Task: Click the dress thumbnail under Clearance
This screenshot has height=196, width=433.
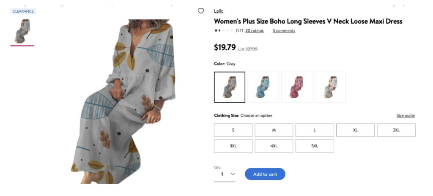Action: [x=22, y=30]
